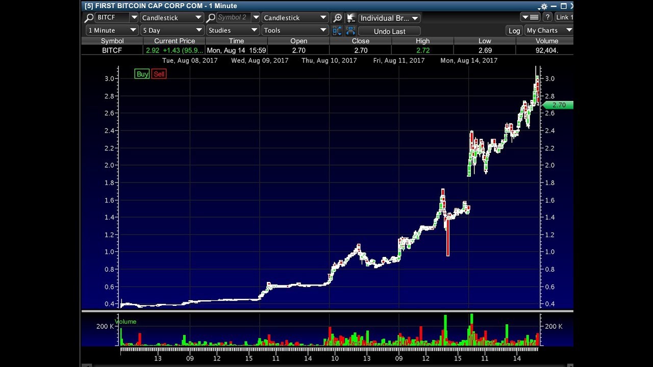
Task: Click the Thu, Aug 10, 2017 date label
Action: pyautogui.click(x=329, y=60)
